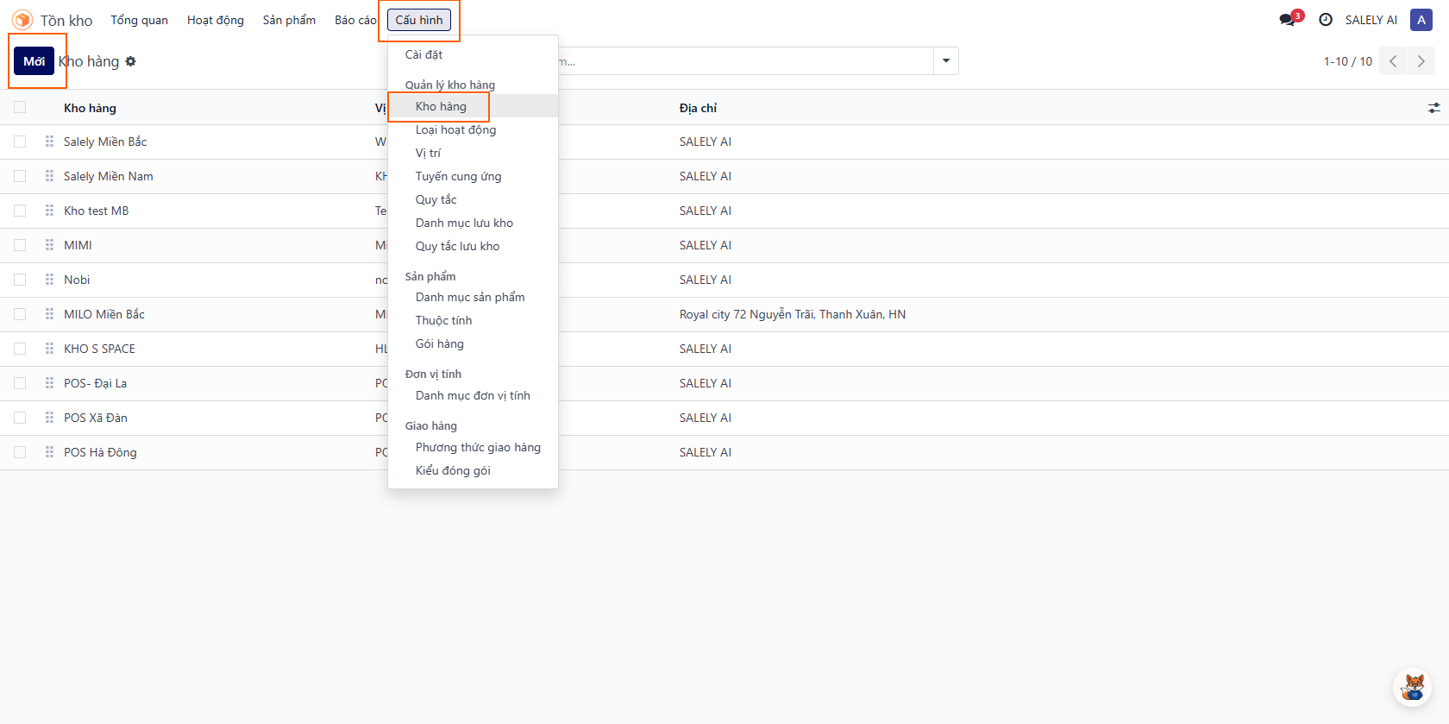Click the fox chatbot assistant icon

(x=1413, y=688)
